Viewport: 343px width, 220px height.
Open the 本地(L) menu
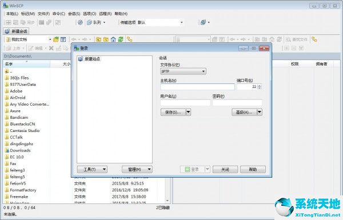click(x=12, y=14)
